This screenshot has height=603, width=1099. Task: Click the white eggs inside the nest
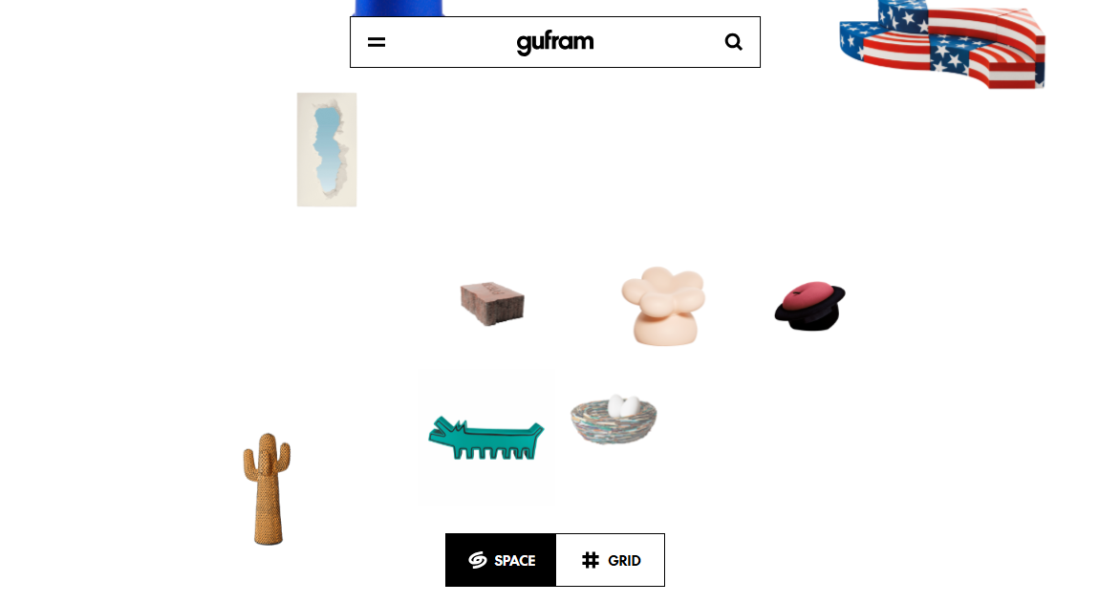tap(623, 406)
